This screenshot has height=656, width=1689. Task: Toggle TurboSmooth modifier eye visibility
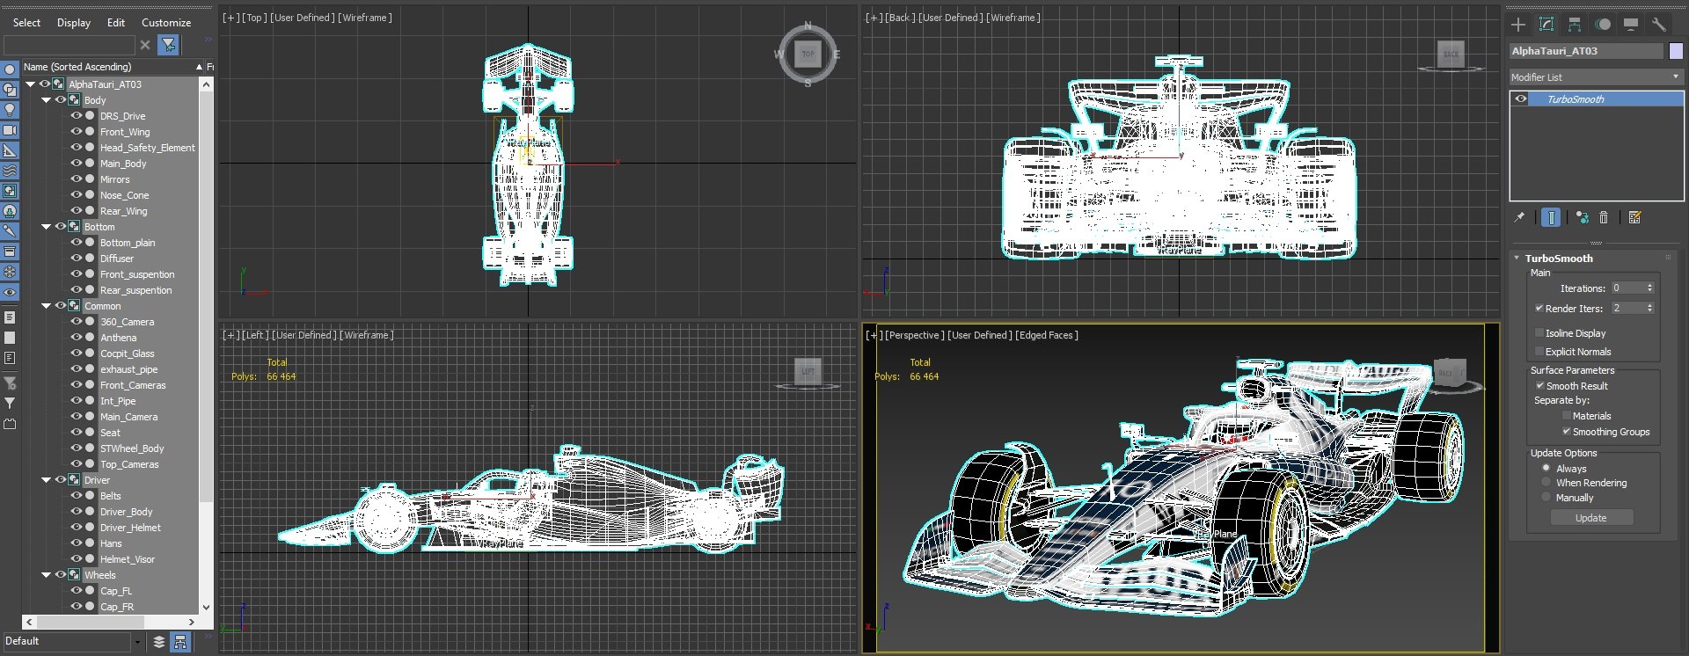[1520, 99]
